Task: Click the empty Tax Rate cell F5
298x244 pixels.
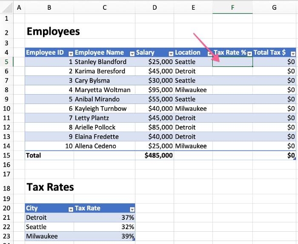Action: [x=232, y=62]
